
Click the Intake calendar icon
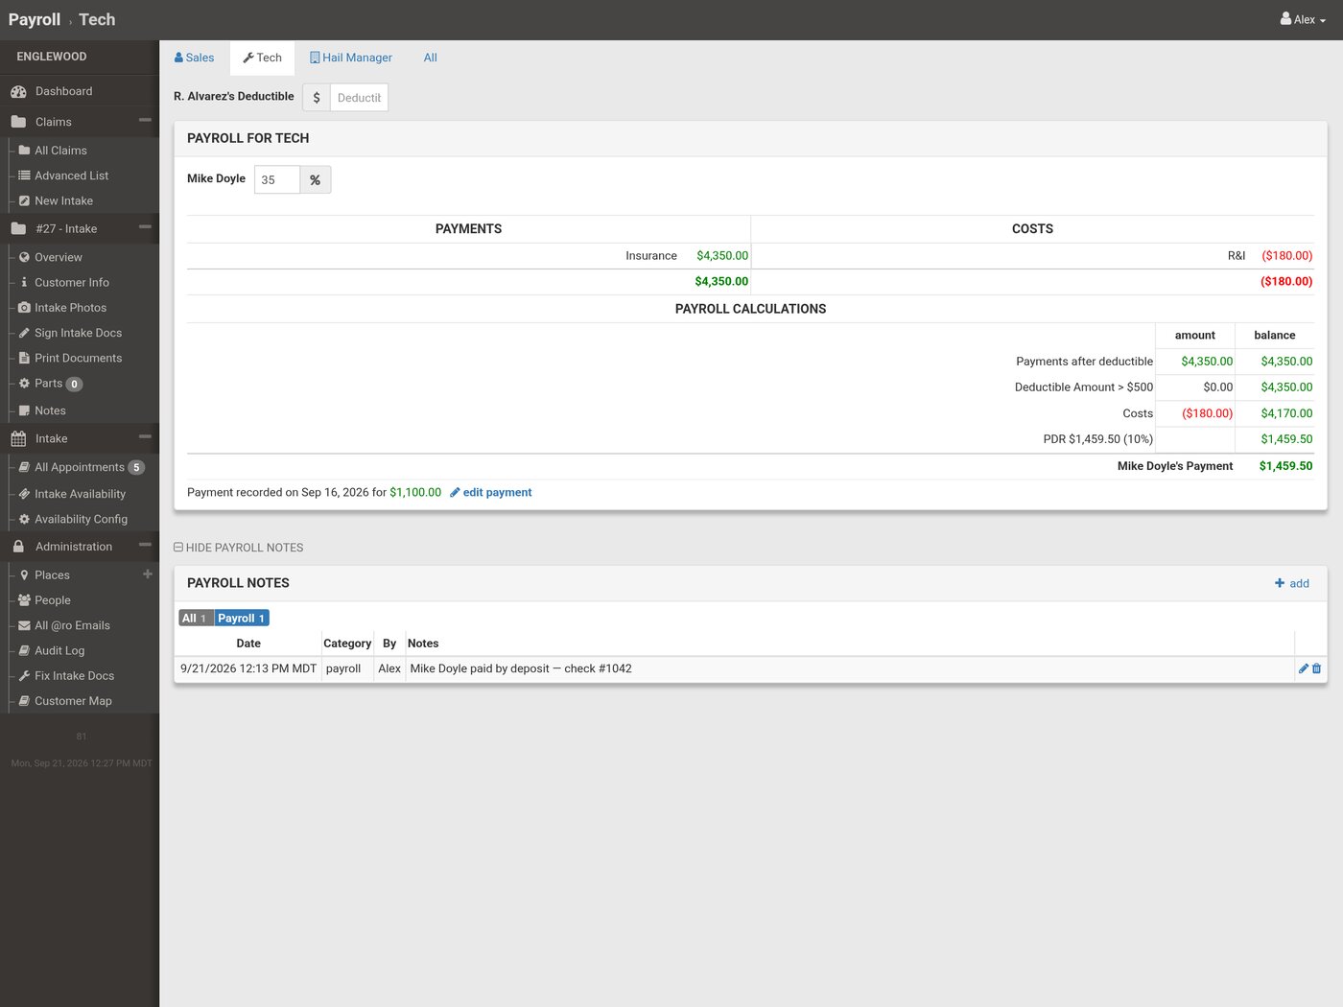pyautogui.click(x=18, y=438)
